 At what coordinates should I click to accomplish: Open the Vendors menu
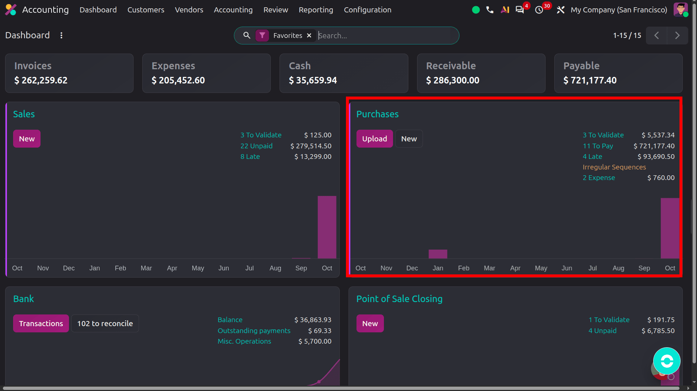189,10
